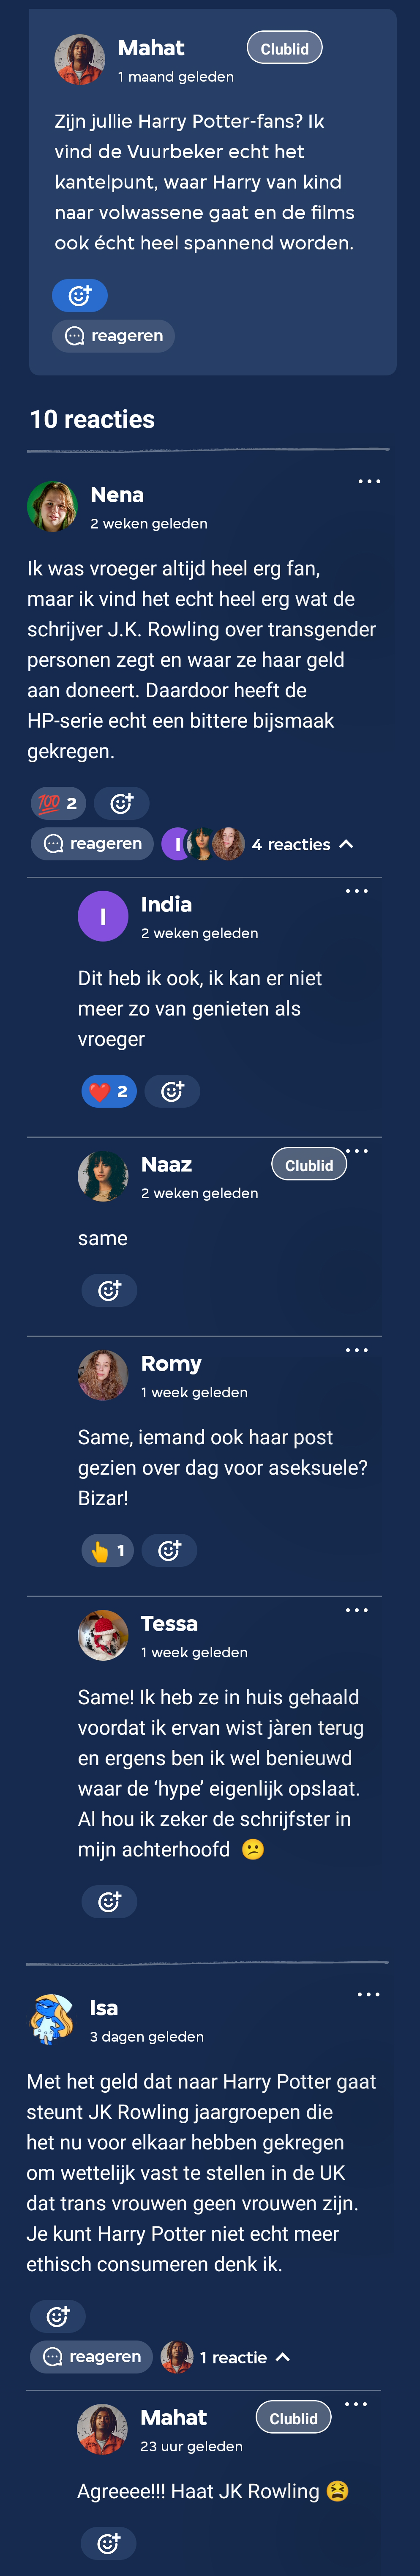Add emoji reaction to Tessa's reply
Image resolution: width=420 pixels, height=2576 pixels.
(110, 1901)
